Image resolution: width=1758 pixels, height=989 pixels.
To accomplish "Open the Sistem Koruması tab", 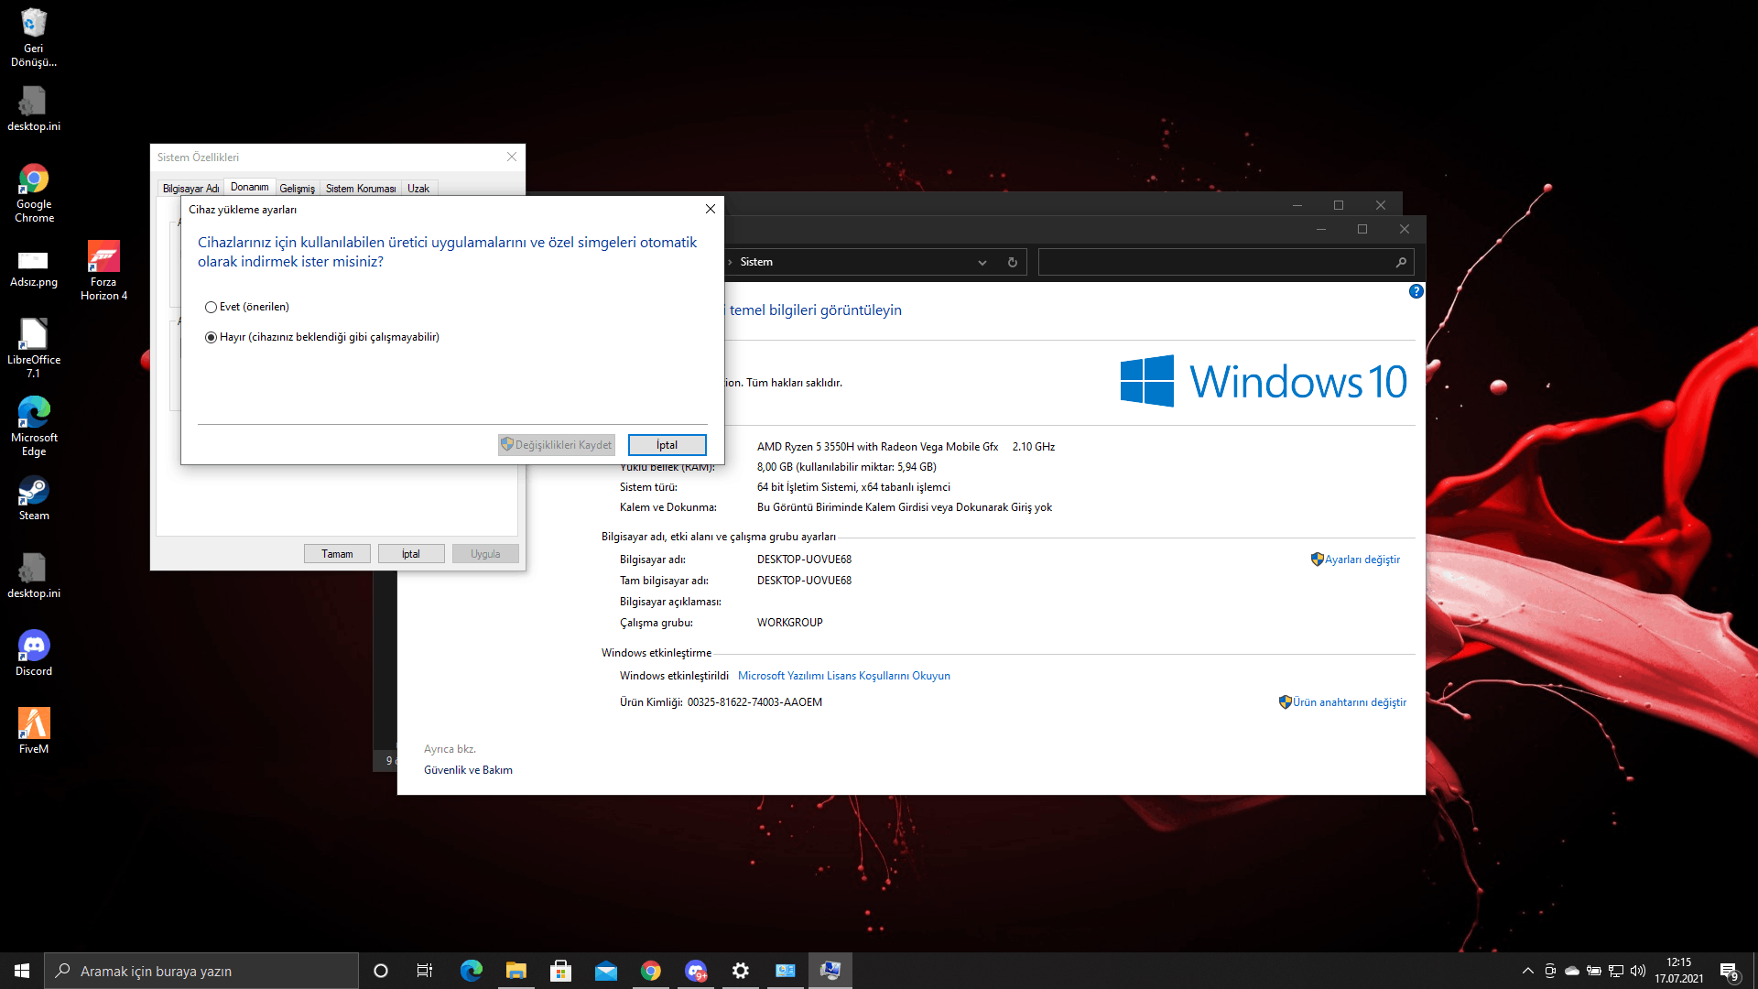I will pyautogui.click(x=361, y=189).
